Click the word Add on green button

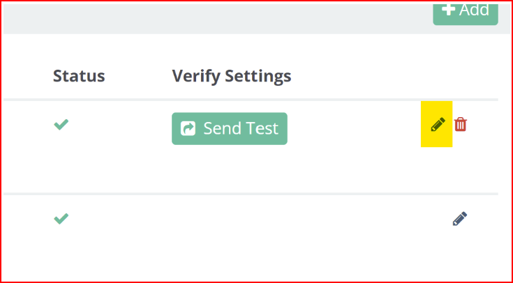(x=474, y=10)
